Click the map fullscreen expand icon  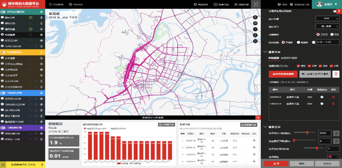pos(256,41)
